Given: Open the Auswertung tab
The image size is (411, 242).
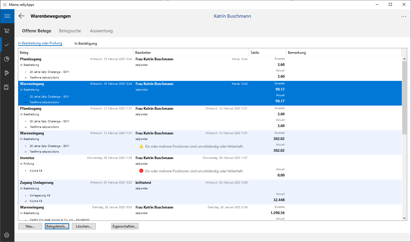Looking at the screenshot, I should 101,31.
